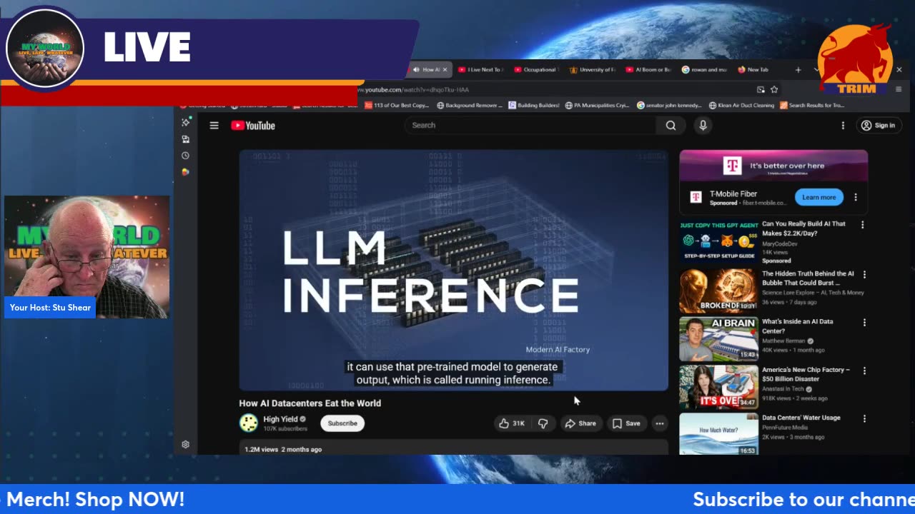915x514 pixels.
Task: Like the video with the thumbs-up button
Action: coord(512,423)
